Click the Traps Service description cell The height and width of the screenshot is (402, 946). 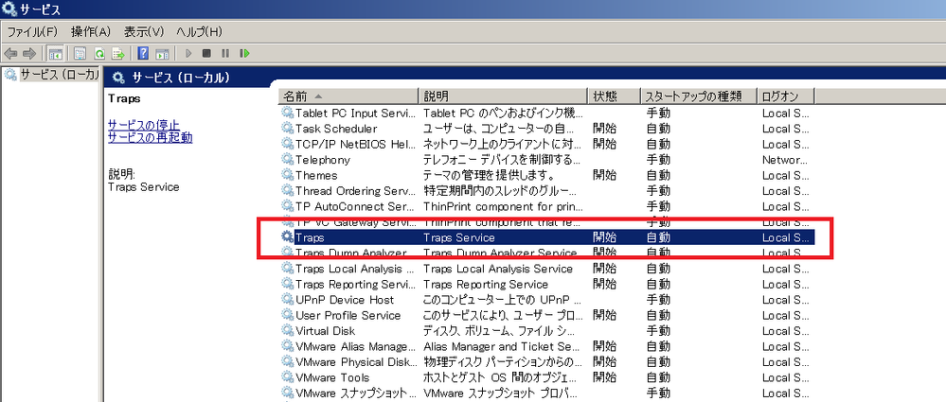coord(459,238)
